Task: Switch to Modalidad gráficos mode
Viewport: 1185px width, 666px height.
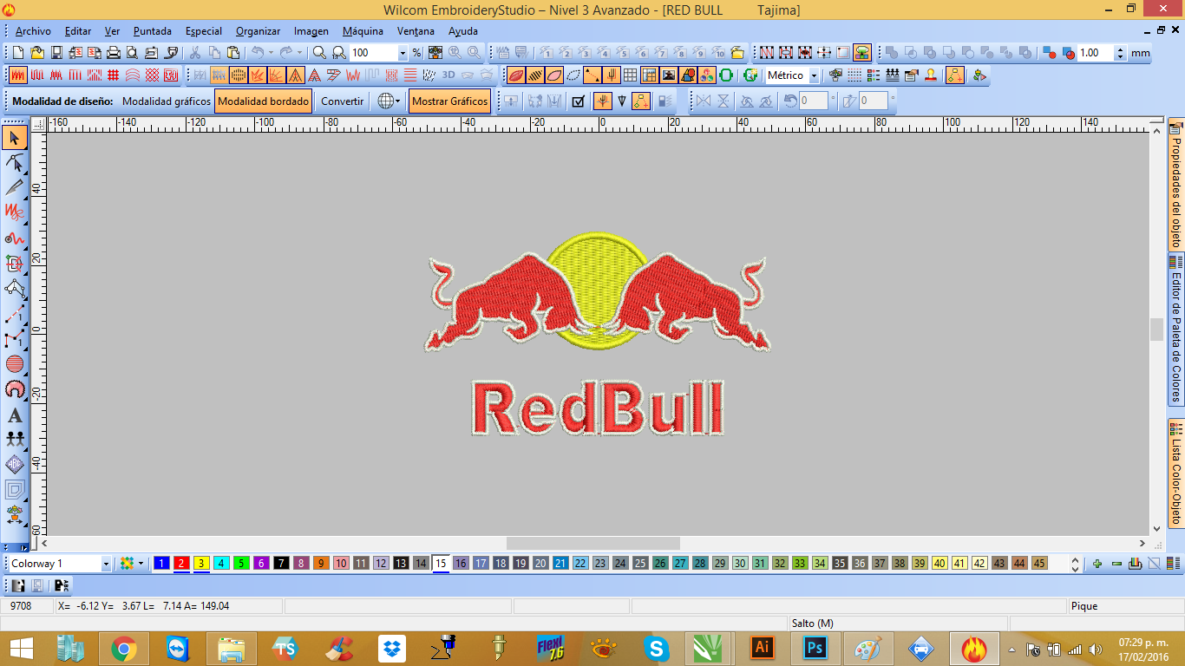Action: [167, 101]
